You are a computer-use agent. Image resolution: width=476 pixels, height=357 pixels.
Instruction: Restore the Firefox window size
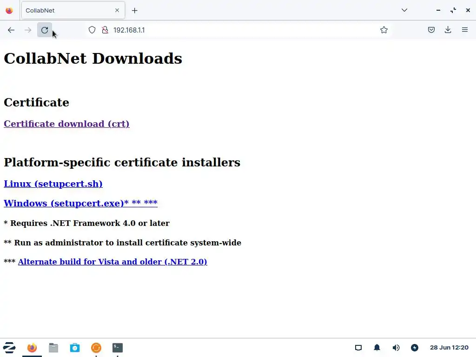coord(453,10)
